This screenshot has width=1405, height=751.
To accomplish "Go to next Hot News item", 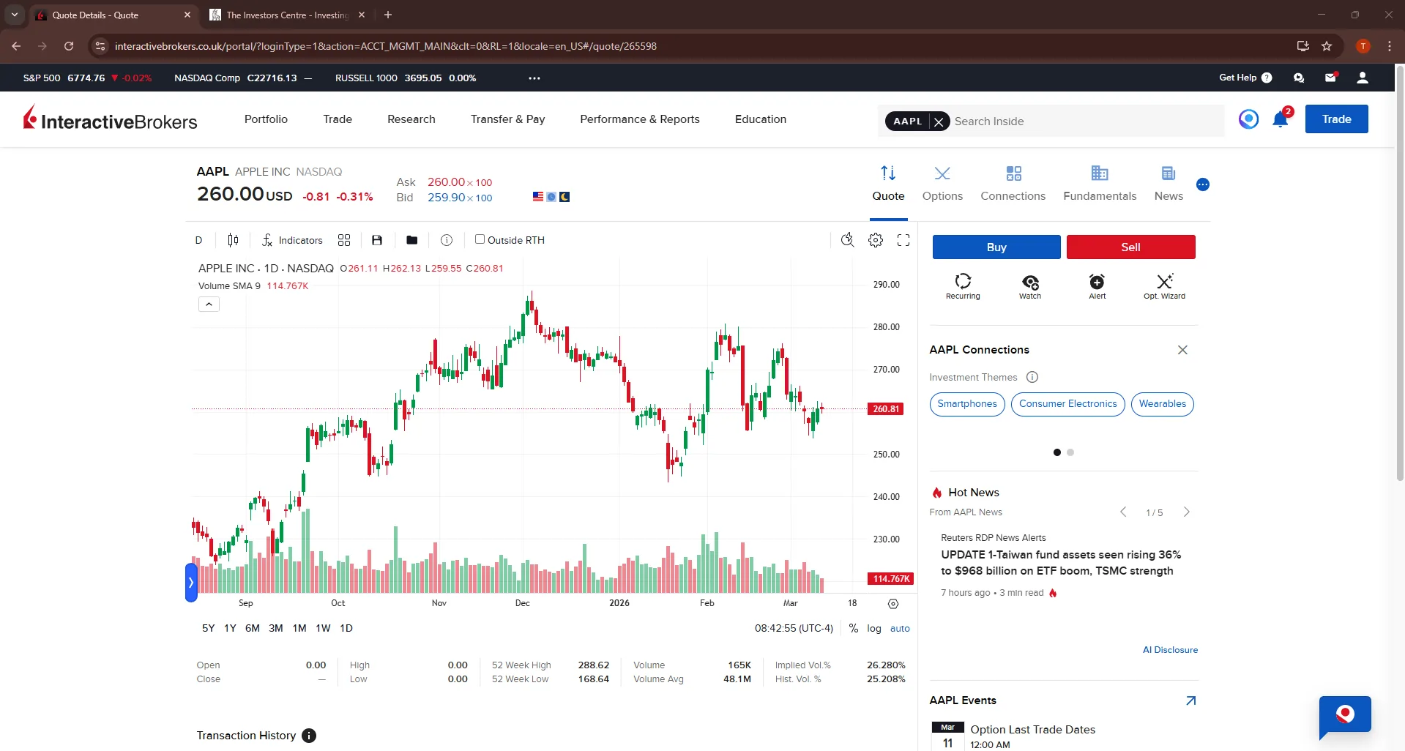I will pos(1187,512).
